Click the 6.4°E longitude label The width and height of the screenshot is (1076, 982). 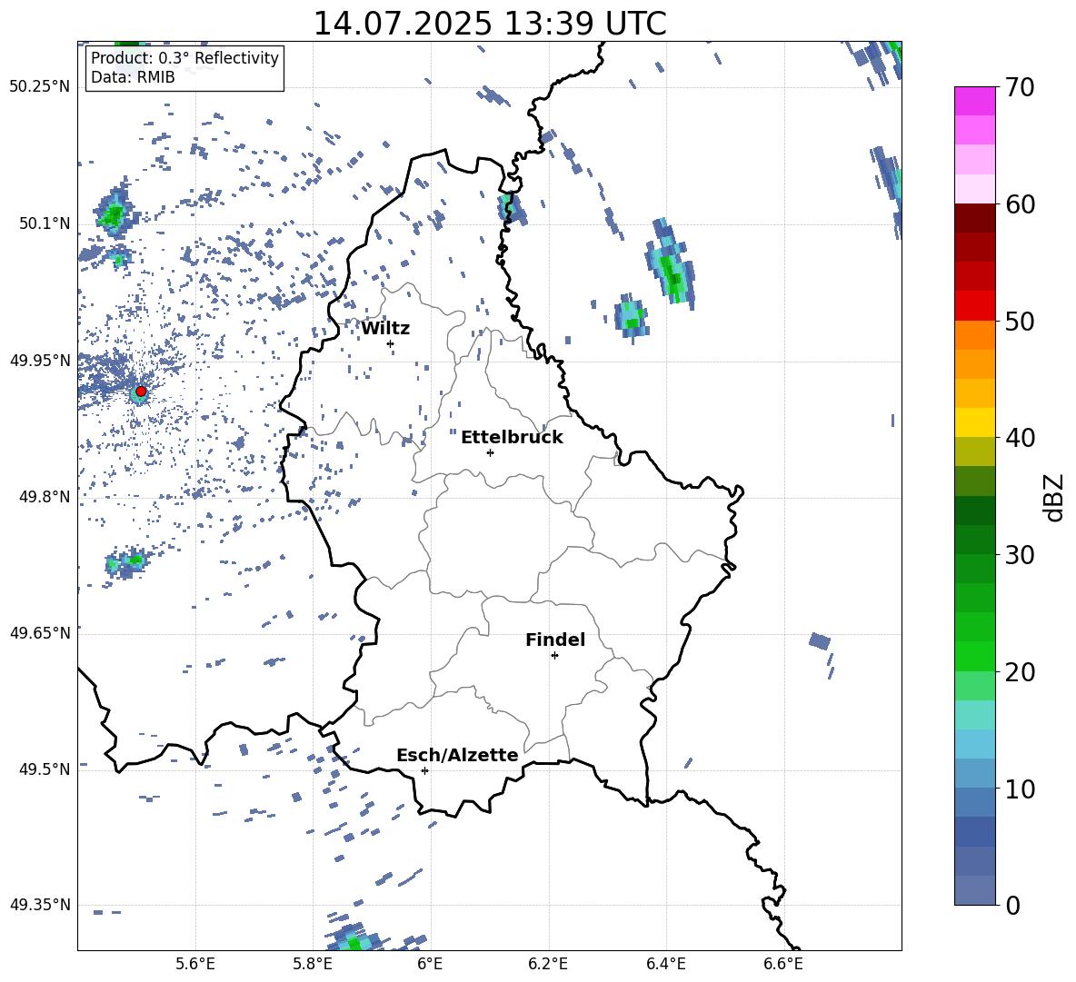coord(665,964)
